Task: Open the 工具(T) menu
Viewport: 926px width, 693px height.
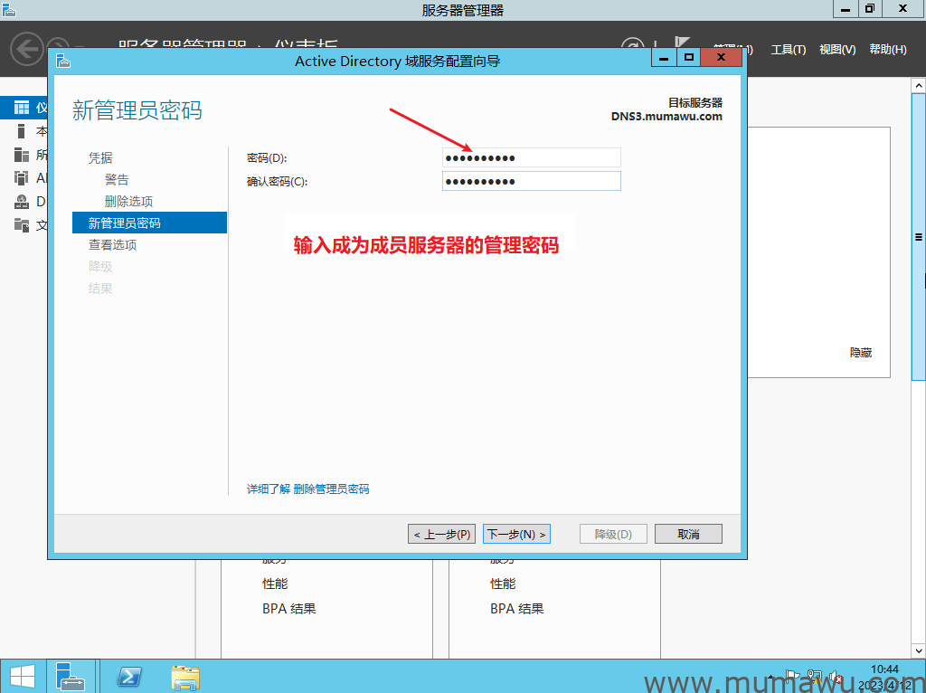Action: tap(788, 50)
